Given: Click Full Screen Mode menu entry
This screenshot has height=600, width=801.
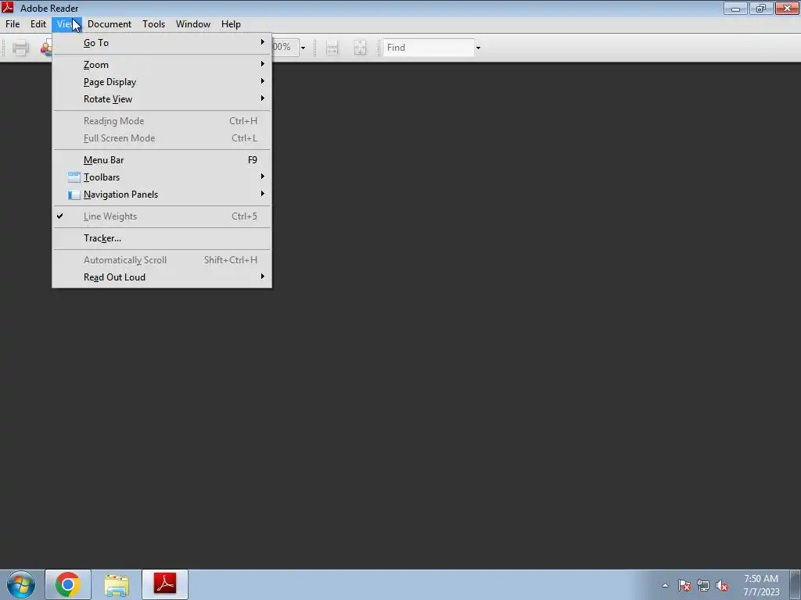Looking at the screenshot, I should (x=162, y=138).
